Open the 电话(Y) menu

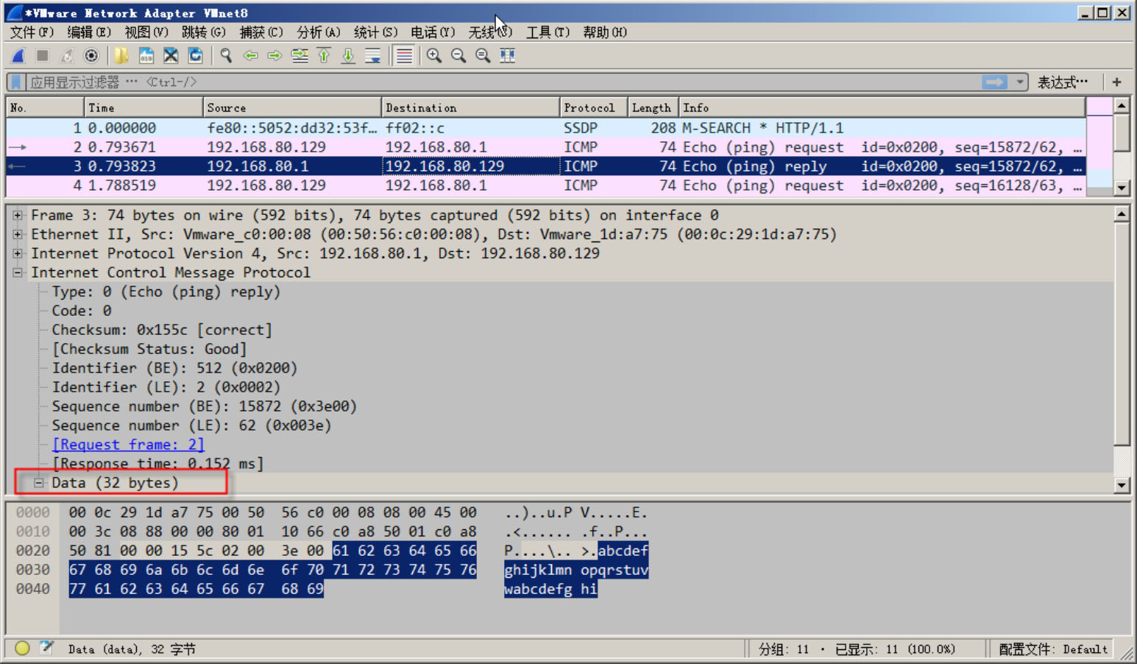[x=433, y=32]
